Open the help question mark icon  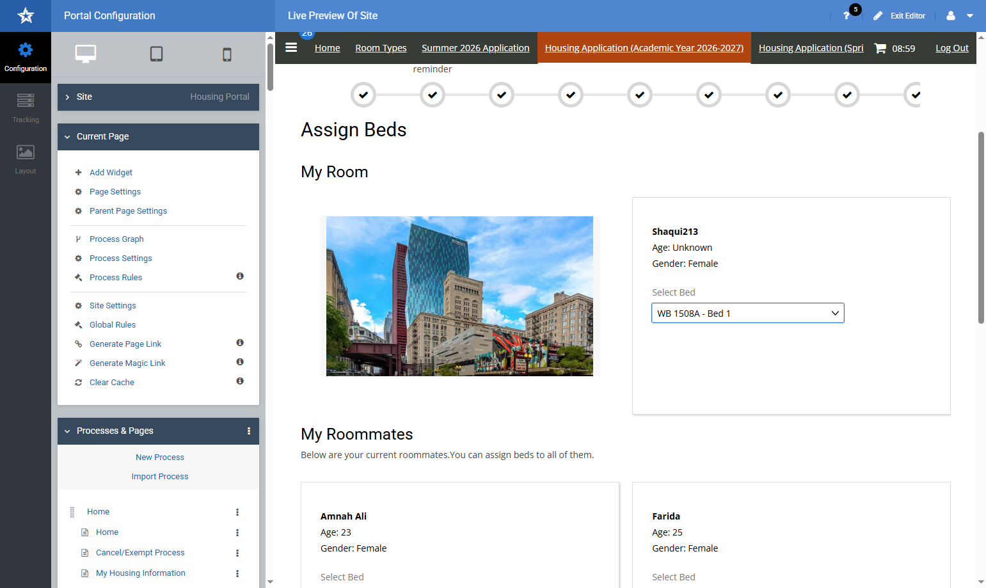coord(847,15)
